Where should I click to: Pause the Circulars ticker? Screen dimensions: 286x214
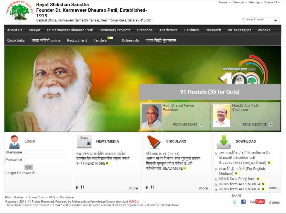coord(152,187)
